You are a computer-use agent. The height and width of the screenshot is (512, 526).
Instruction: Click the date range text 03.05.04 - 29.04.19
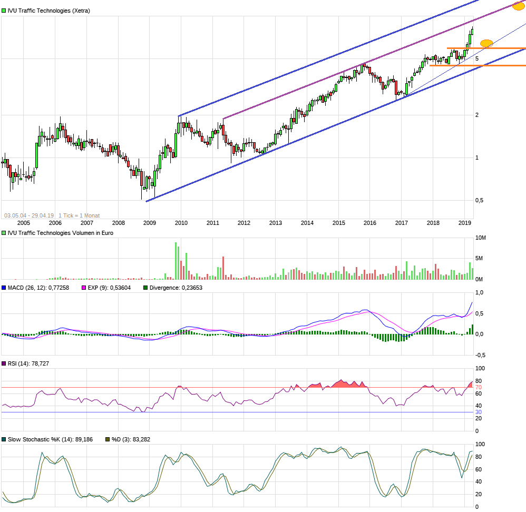point(29,215)
